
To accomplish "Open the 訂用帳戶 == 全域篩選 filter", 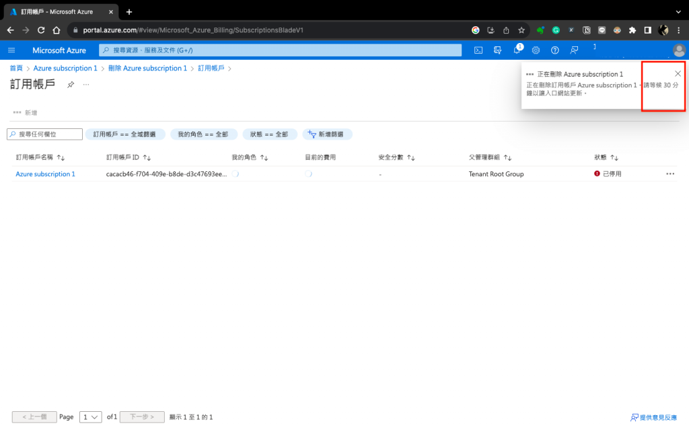I will 124,134.
